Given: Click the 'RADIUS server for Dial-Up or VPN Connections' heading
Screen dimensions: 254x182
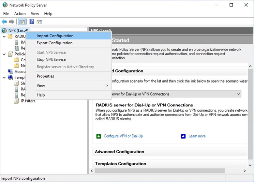Looking at the screenshot, I should pos(144,105).
